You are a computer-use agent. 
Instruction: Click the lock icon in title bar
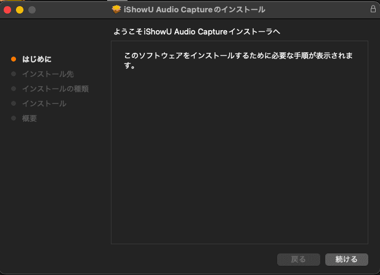[373, 9]
